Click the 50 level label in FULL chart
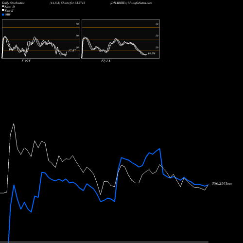This screenshot has width=243, height=243. click(157, 35)
